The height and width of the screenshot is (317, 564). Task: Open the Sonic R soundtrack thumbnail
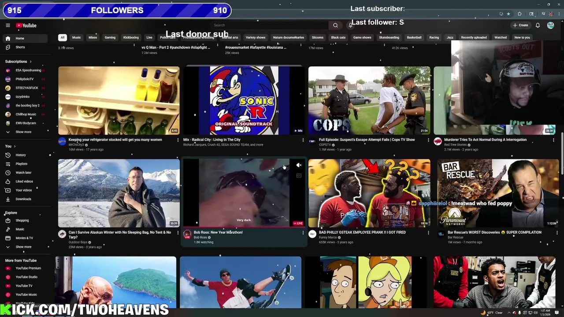(244, 101)
